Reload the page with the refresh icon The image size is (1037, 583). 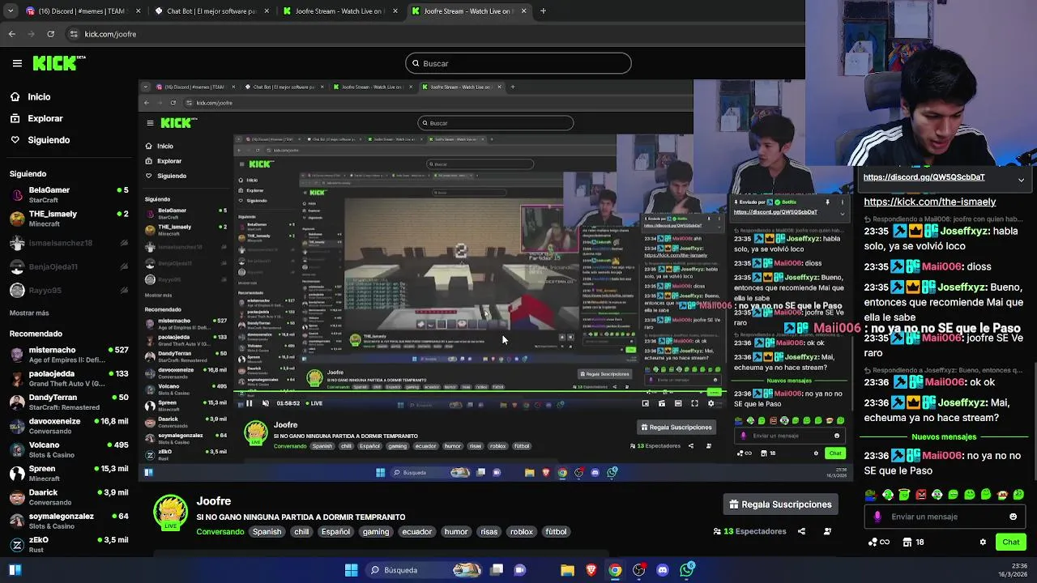coord(50,34)
